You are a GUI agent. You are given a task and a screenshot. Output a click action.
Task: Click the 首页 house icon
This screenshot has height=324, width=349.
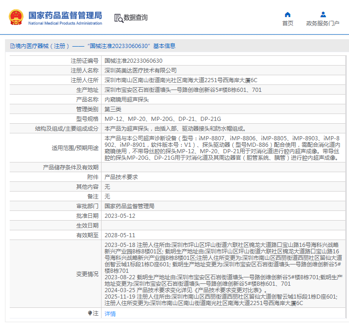[288, 14]
